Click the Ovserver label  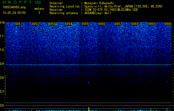point(56,3)
